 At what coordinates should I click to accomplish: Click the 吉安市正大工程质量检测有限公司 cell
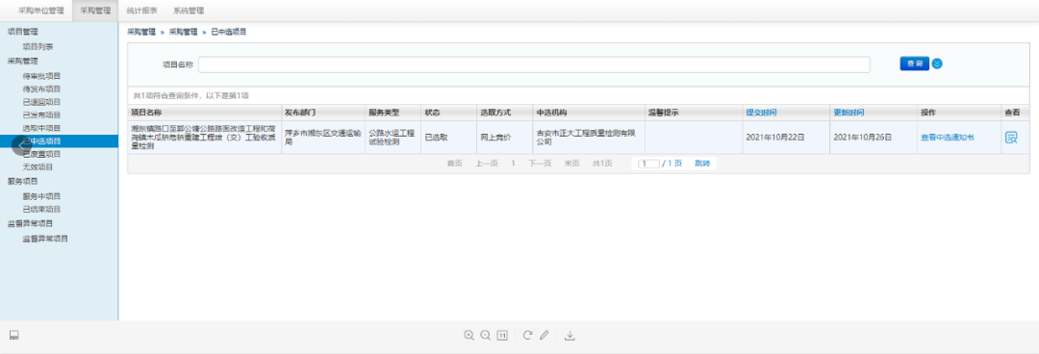(589, 138)
